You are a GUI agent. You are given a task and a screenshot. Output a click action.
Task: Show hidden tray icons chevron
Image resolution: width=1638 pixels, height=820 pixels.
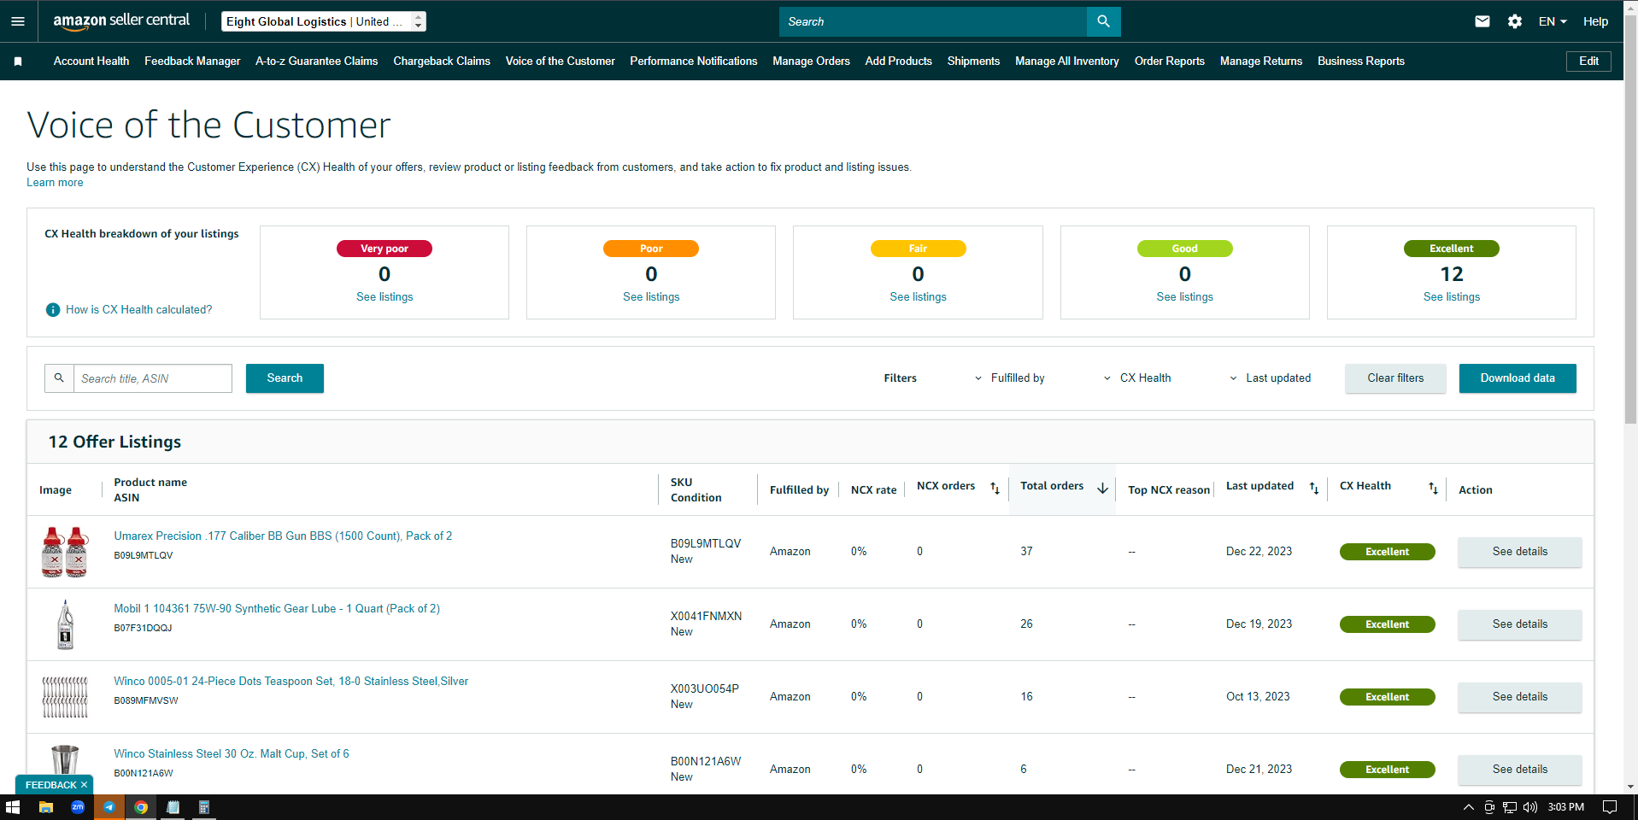point(1469,807)
